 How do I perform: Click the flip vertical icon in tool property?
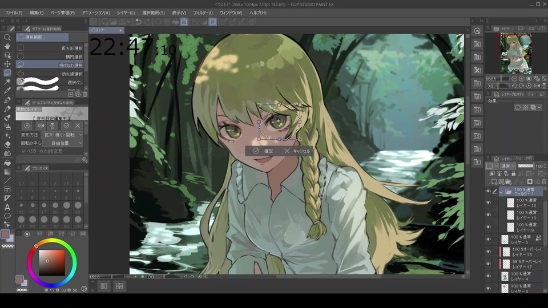click(52, 125)
